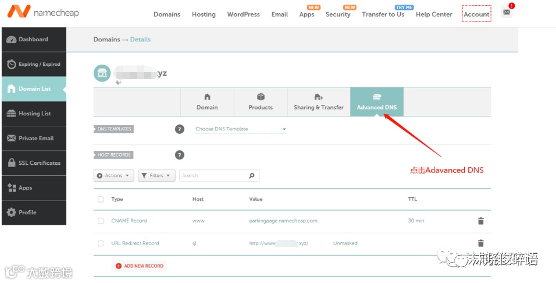This screenshot has height=283, width=556.
Task: Open the Help Center menu
Action: coord(434,15)
